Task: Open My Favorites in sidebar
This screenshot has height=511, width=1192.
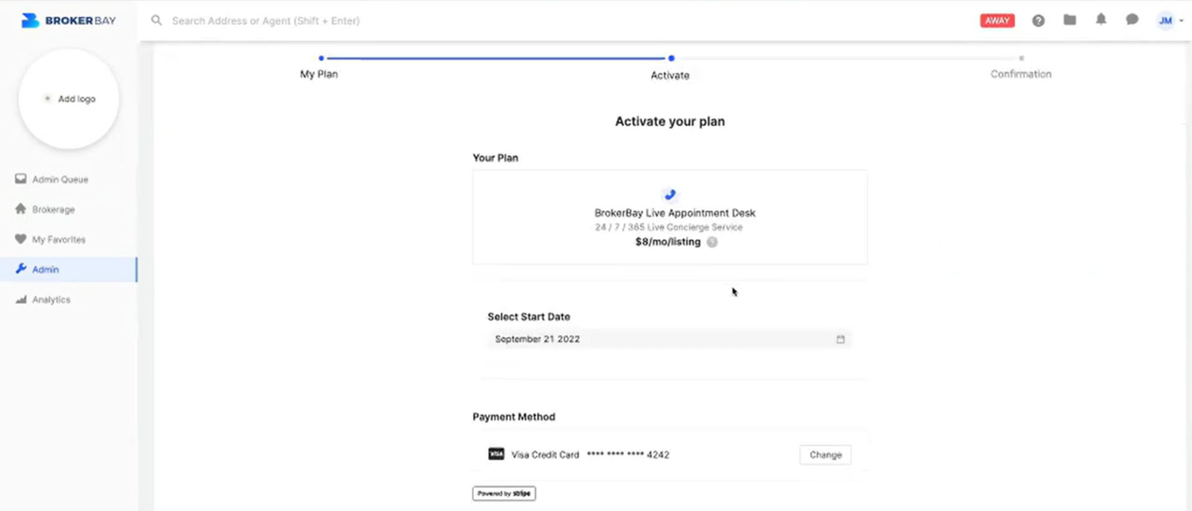Action: tap(59, 239)
